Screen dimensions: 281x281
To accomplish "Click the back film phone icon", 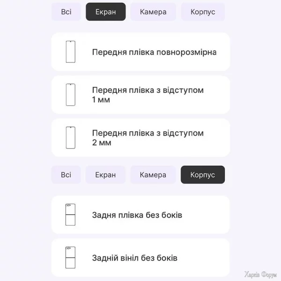I will 70,215.
